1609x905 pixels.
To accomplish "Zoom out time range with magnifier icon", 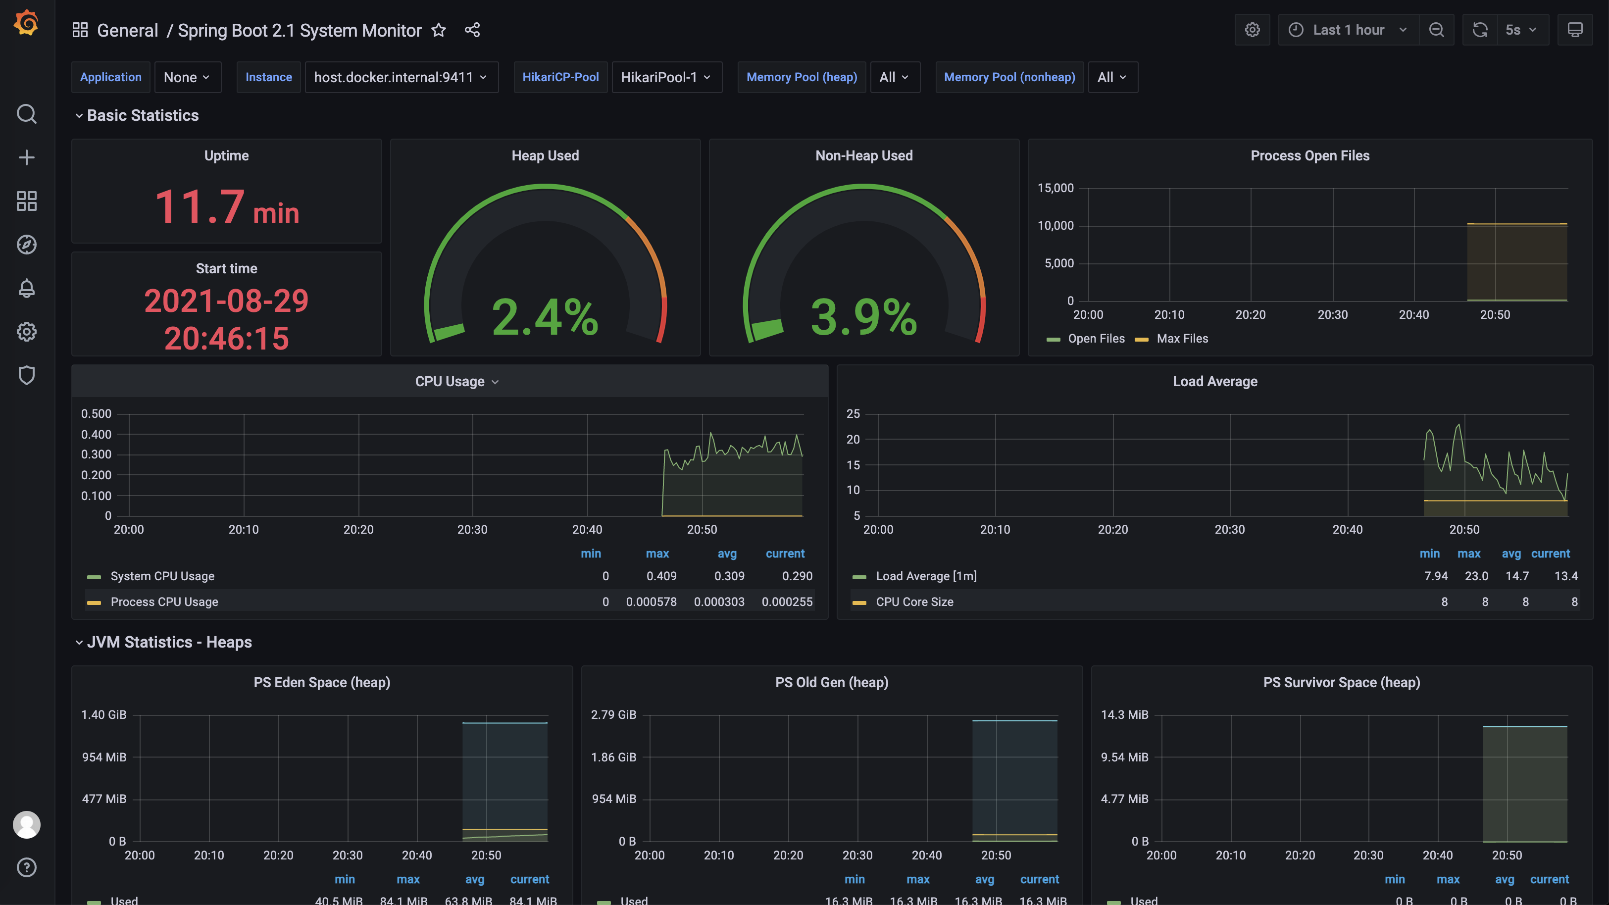I will (x=1437, y=30).
